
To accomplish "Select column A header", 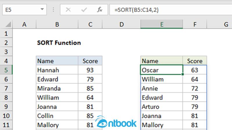I will [24, 24].
